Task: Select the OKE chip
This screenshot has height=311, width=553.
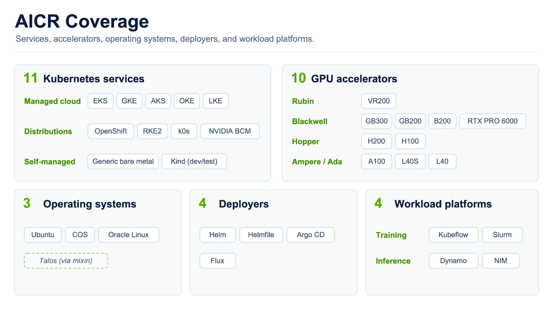Action: [187, 101]
